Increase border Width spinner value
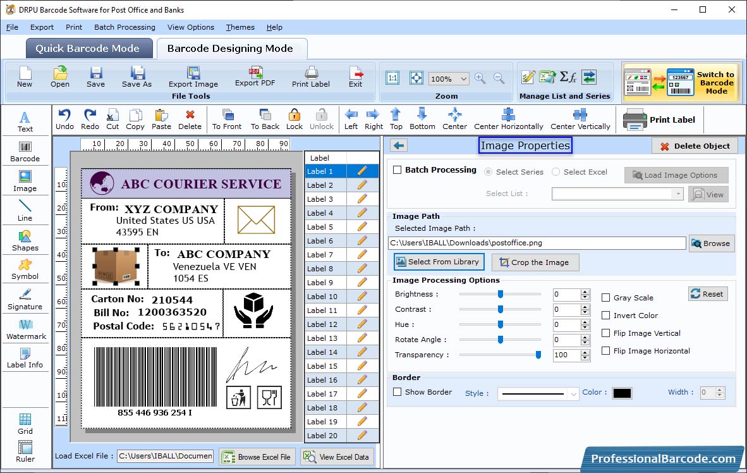The height and width of the screenshot is (473, 747). point(720,390)
